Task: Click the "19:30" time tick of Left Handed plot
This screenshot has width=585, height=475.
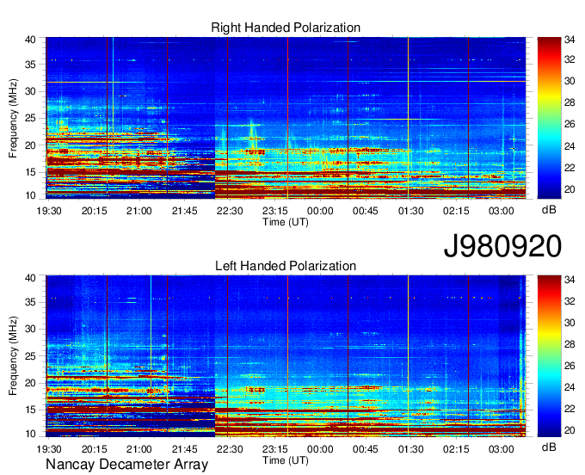Action: [x=49, y=449]
